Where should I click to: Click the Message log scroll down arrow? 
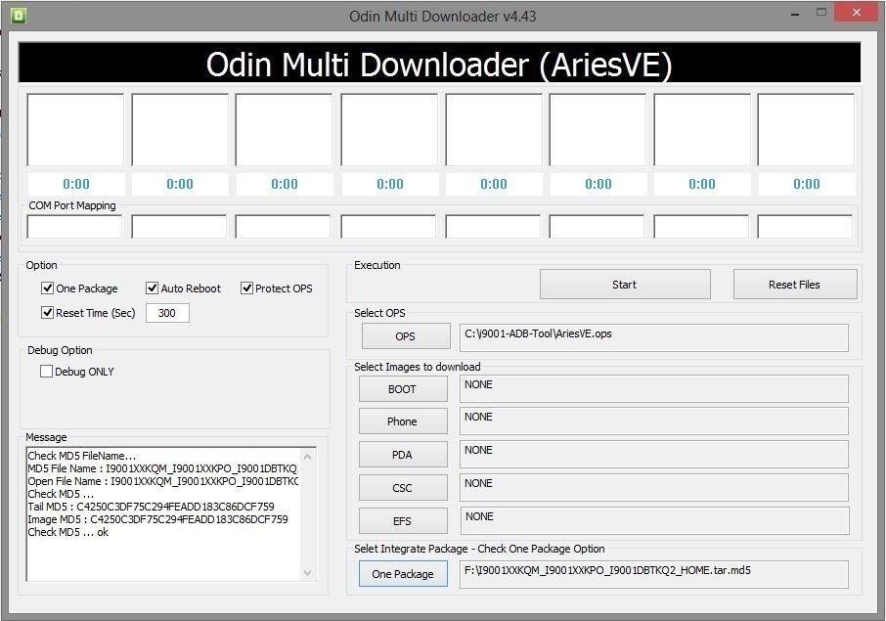(307, 573)
